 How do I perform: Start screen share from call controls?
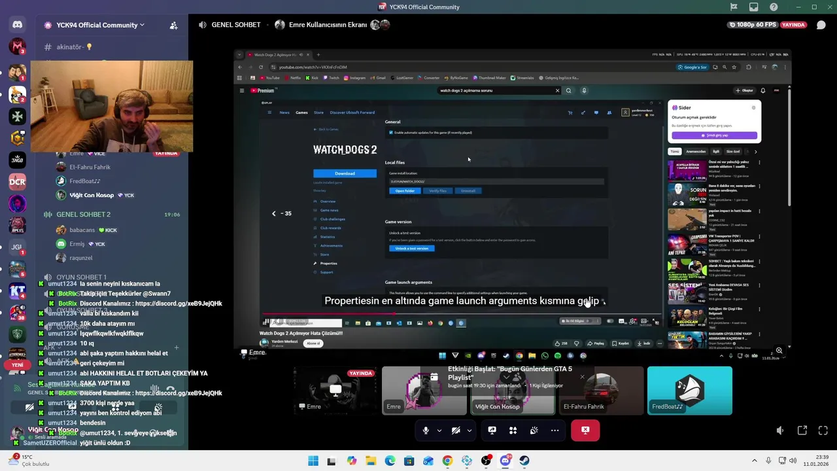pyautogui.click(x=492, y=430)
